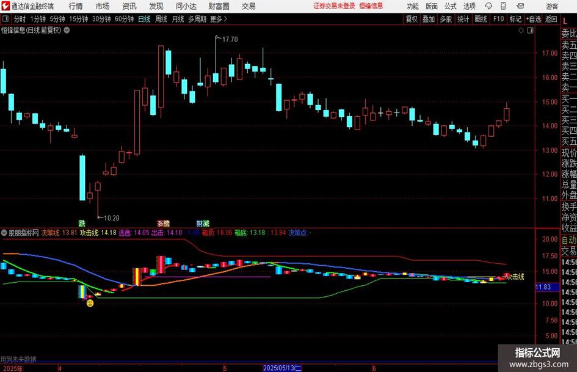This screenshot has height=372, width=577.
Task: Open the mail envelope icon
Action: [520, 6]
